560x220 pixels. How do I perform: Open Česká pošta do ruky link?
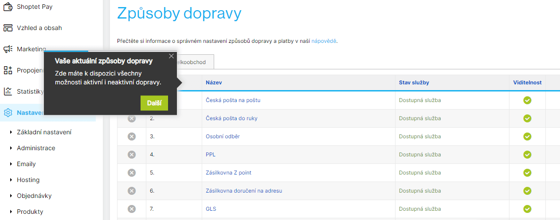[231, 118]
